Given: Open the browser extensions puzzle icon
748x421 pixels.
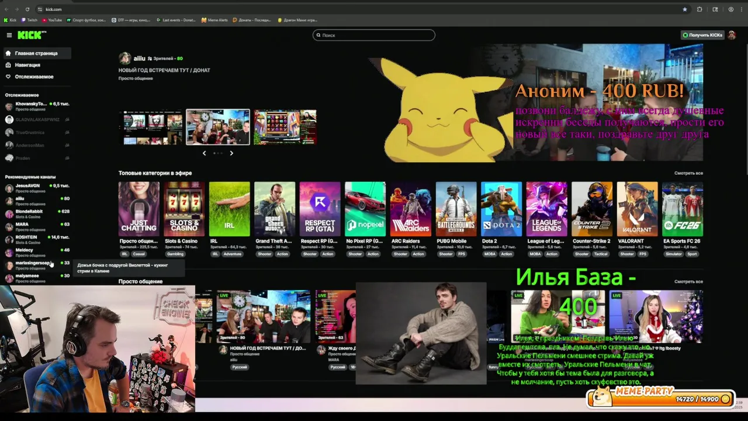Looking at the screenshot, I should click(x=699, y=9).
